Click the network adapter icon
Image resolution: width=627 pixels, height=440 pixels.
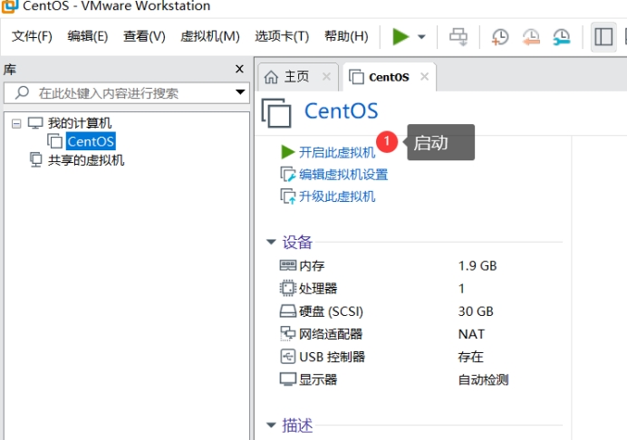click(x=287, y=333)
